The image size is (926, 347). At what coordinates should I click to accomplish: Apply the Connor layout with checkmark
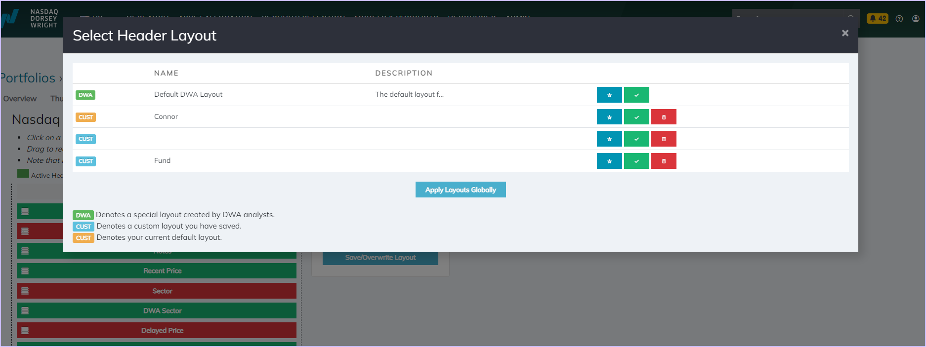coord(636,117)
